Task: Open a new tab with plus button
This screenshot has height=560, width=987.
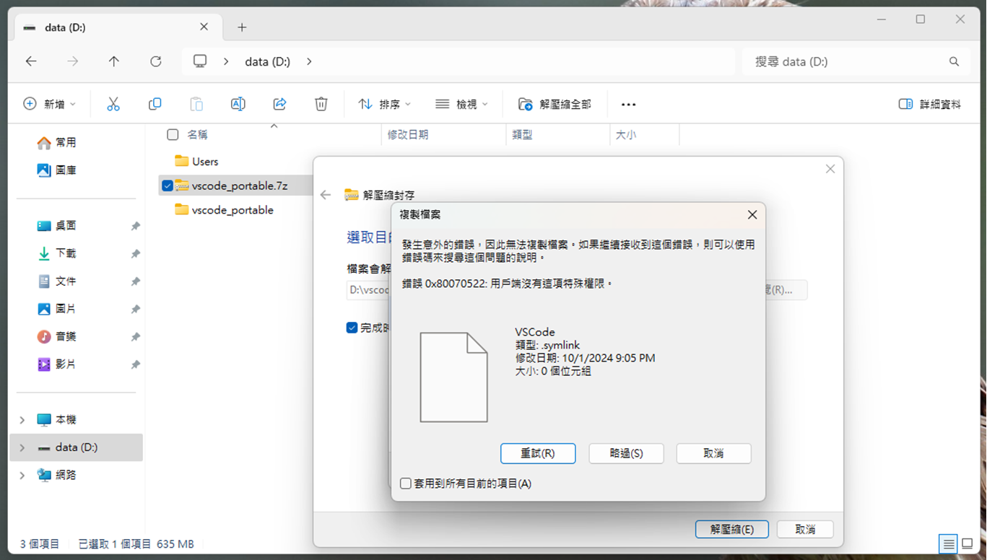Action: (x=242, y=27)
